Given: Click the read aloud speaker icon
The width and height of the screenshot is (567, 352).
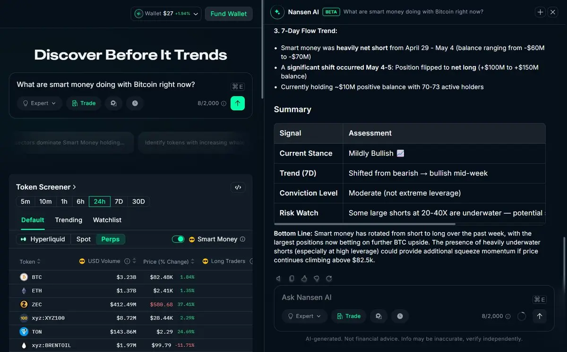Looking at the screenshot, I should pos(279,279).
